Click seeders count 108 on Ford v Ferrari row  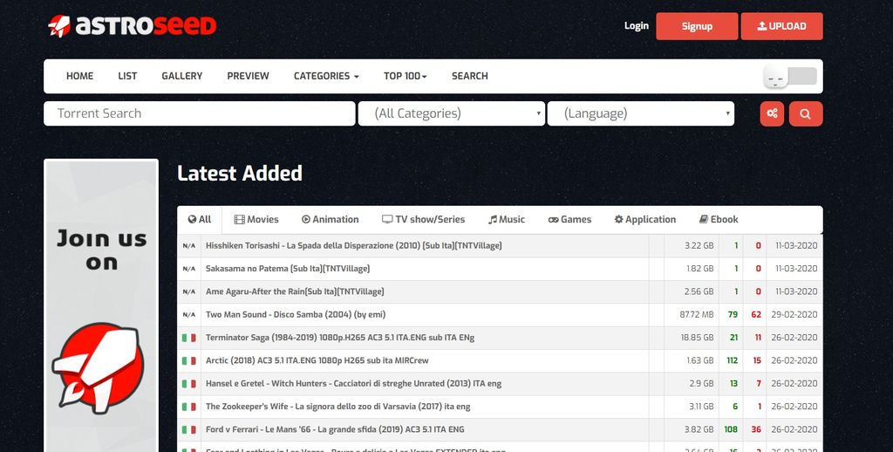point(731,429)
